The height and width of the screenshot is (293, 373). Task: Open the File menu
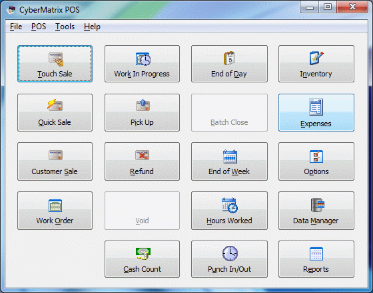point(16,27)
